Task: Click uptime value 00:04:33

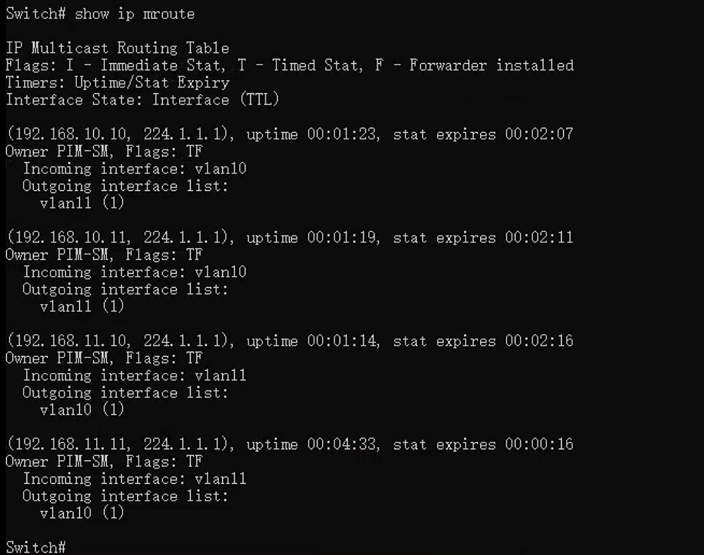Action: [342, 444]
